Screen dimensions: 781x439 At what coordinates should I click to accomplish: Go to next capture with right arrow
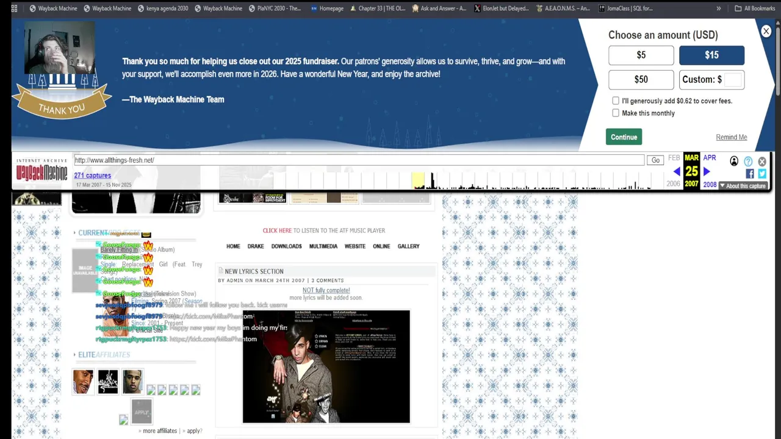tap(707, 172)
